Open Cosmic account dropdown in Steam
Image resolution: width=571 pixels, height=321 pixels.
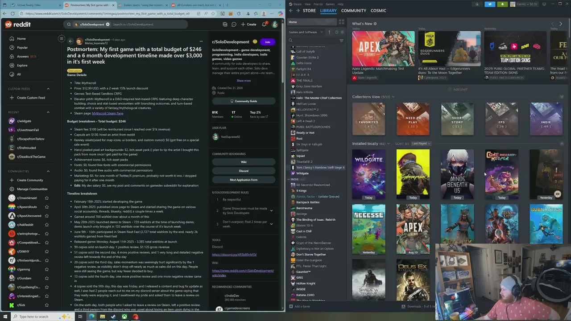[524, 4]
